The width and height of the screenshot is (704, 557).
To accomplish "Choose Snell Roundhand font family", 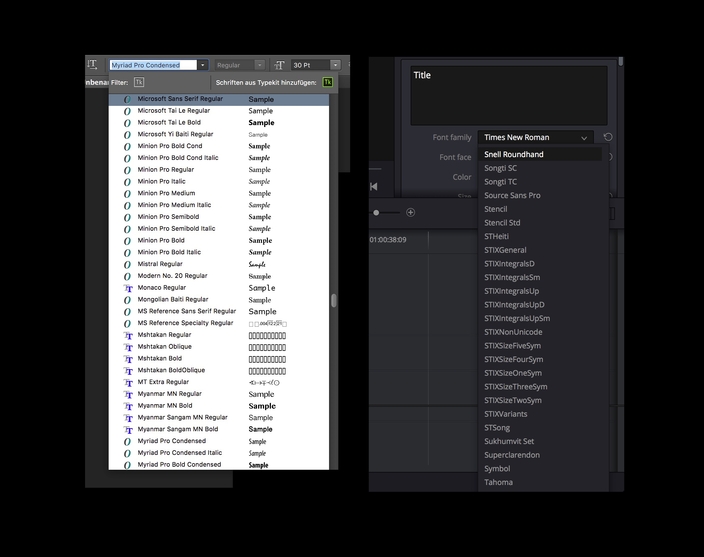I will tap(540, 154).
